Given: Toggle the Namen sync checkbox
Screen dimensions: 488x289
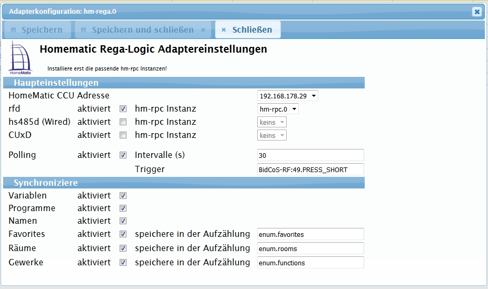Looking at the screenshot, I should pyautogui.click(x=123, y=221).
